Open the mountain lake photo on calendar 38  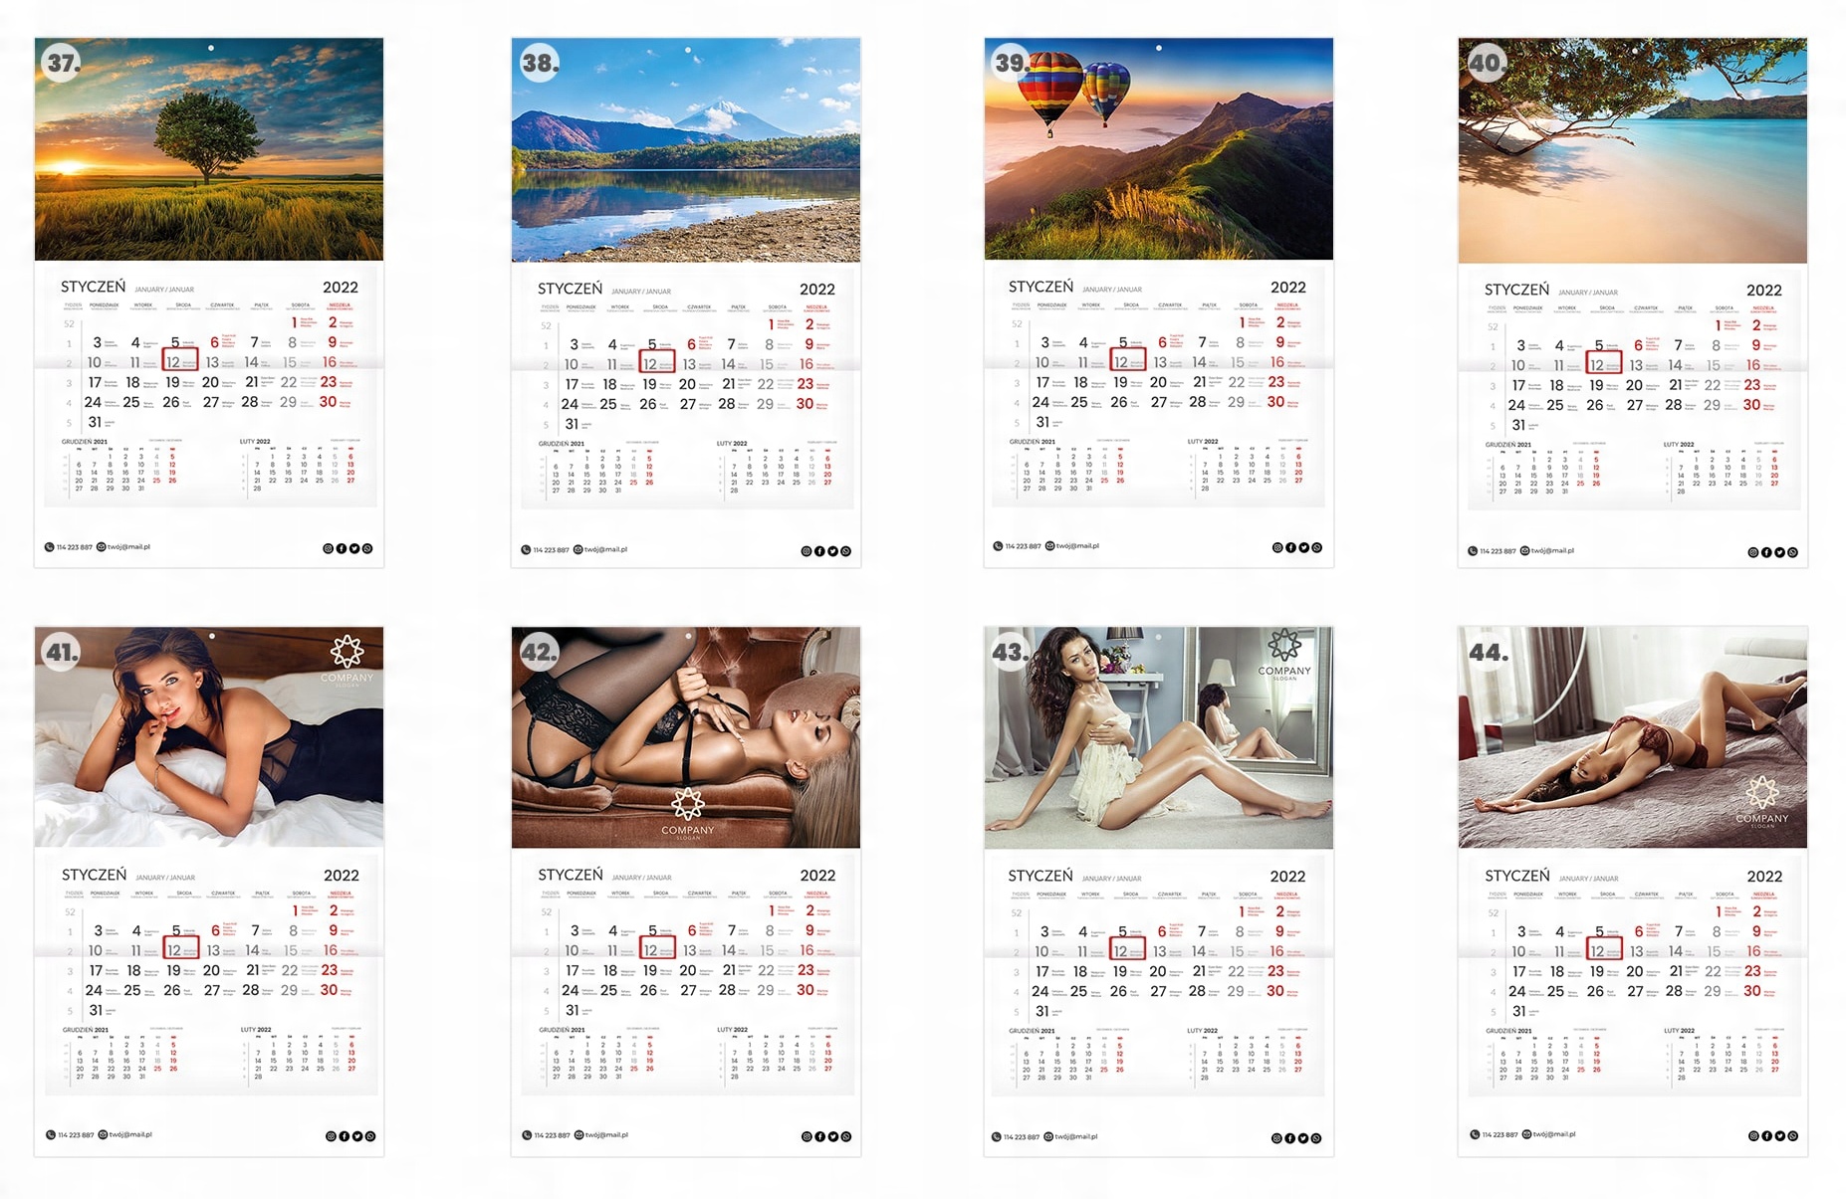(x=686, y=150)
